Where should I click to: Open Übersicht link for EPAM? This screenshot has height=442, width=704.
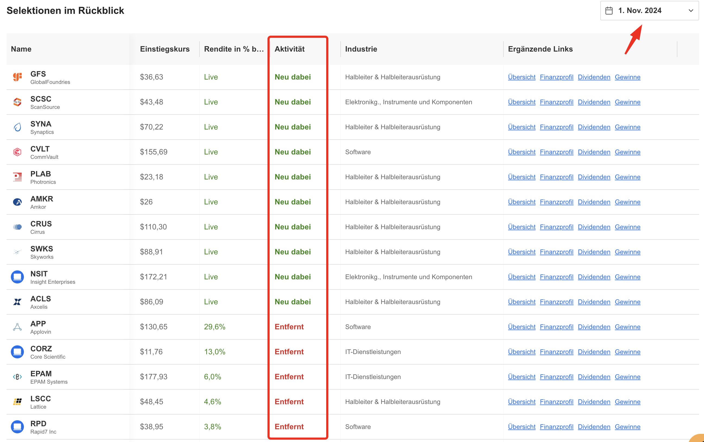(x=521, y=377)
